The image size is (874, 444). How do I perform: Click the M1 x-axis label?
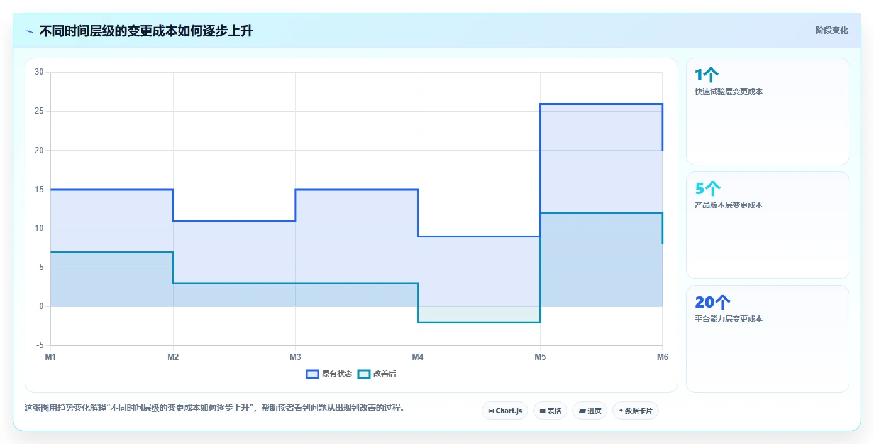pos(50,357)
